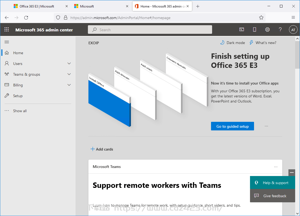Open the AT account avatar menu
This screenshot has height=216, width=300.
[x=293, y=30]
